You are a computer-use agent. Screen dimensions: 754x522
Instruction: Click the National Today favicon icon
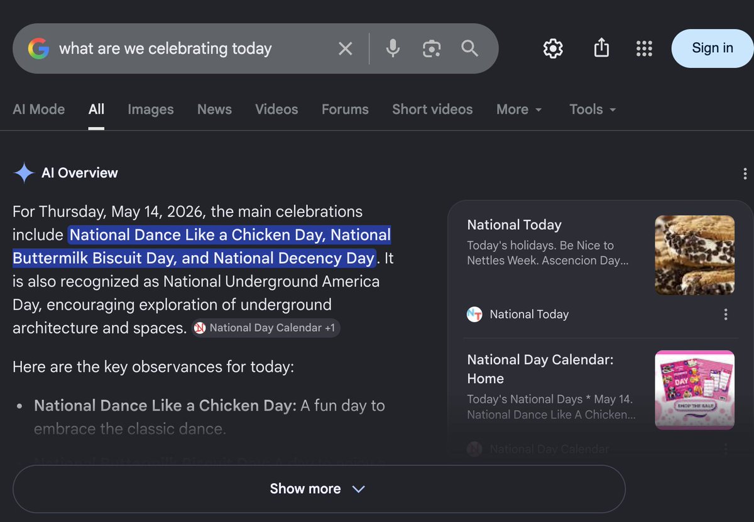pos(474,315)
